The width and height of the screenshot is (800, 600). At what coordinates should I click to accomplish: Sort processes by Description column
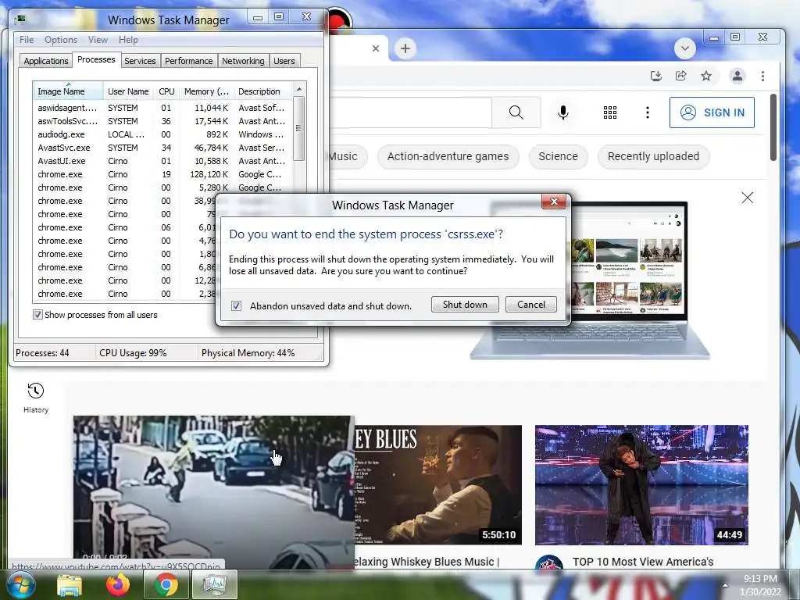(x=262, y=91)
